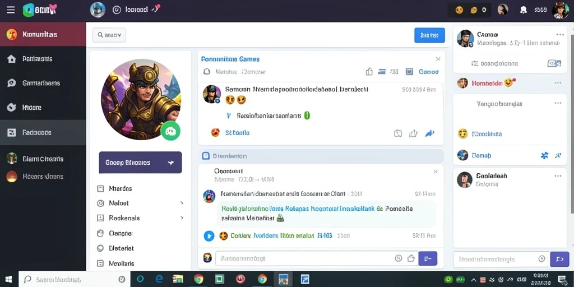The height and width of the screenshot is (287, 574).
Task: Click the comment icon on the first post
Action: pos(398,133)
